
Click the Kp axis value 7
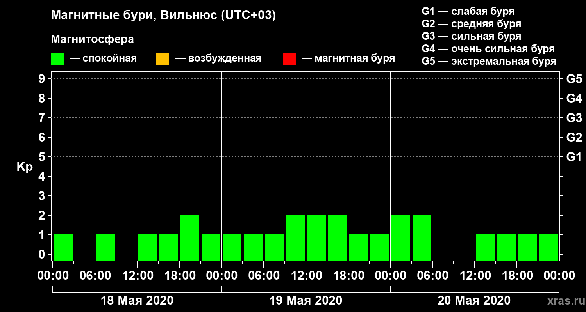[x=43, y=118]
